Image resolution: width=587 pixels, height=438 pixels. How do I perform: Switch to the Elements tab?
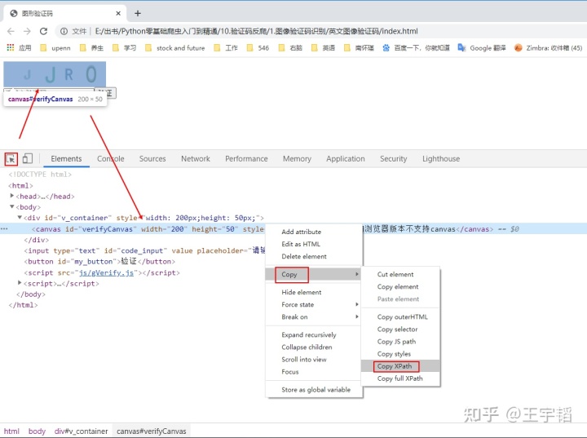coord(66,159)
